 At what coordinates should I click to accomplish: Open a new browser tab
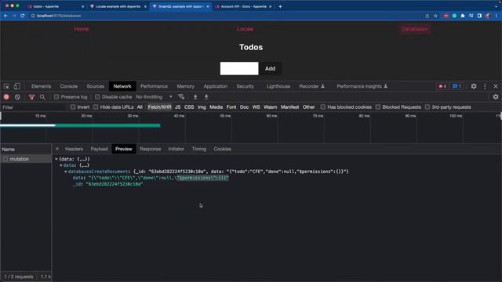coord(280,6)
